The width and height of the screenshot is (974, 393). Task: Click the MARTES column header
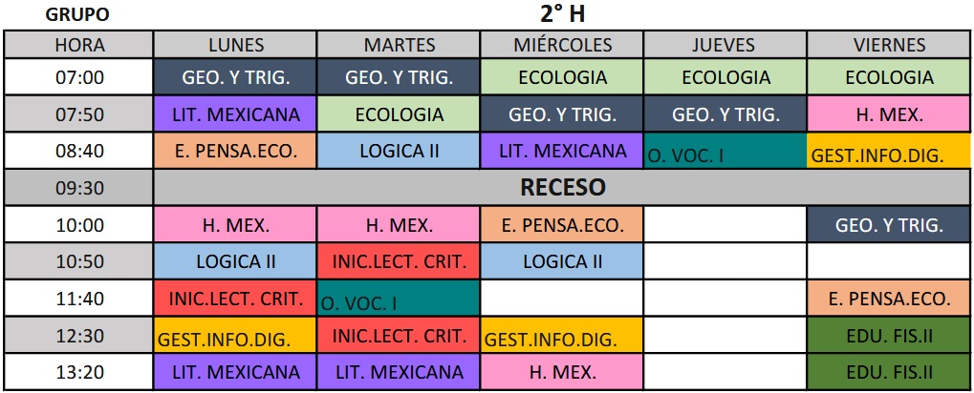(399, 45)
